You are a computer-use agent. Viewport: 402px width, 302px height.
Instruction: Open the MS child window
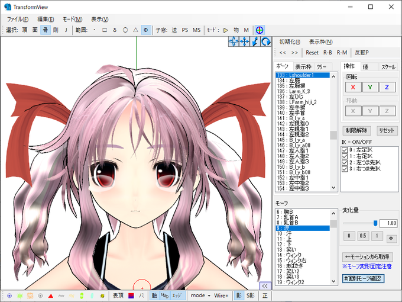197,30
